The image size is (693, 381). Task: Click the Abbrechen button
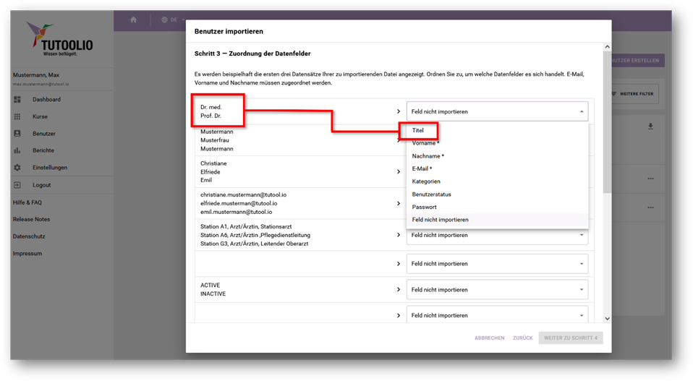click(x=489, y=338)
